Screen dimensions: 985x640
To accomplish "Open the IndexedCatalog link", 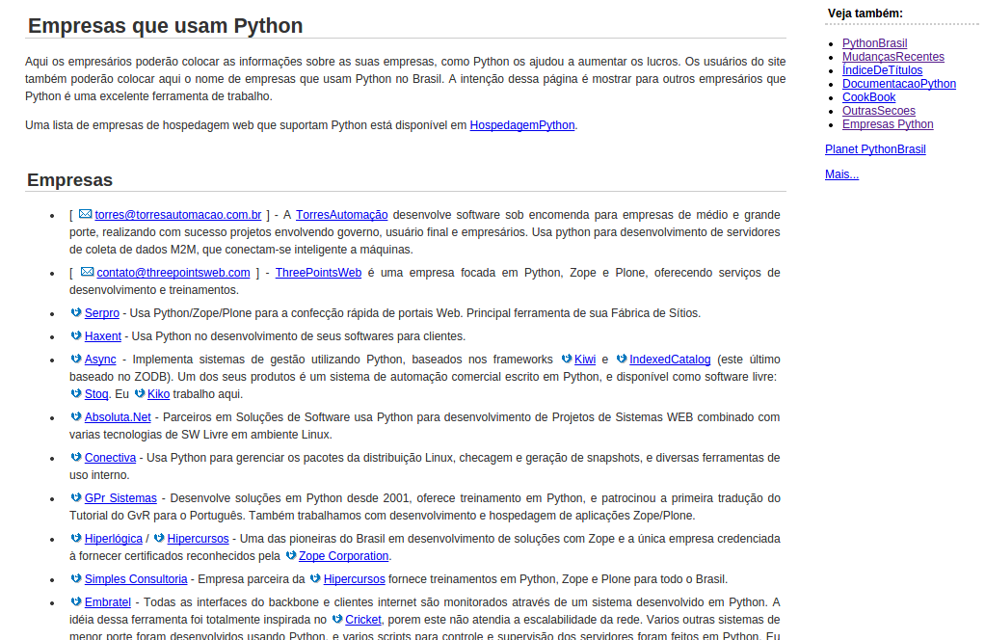I will pos(670,360).
